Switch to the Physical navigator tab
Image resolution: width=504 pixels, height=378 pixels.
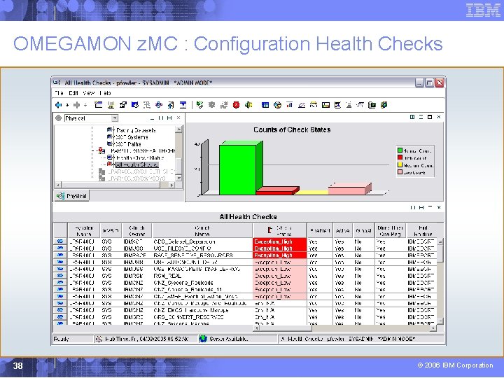tap(71, 196)
